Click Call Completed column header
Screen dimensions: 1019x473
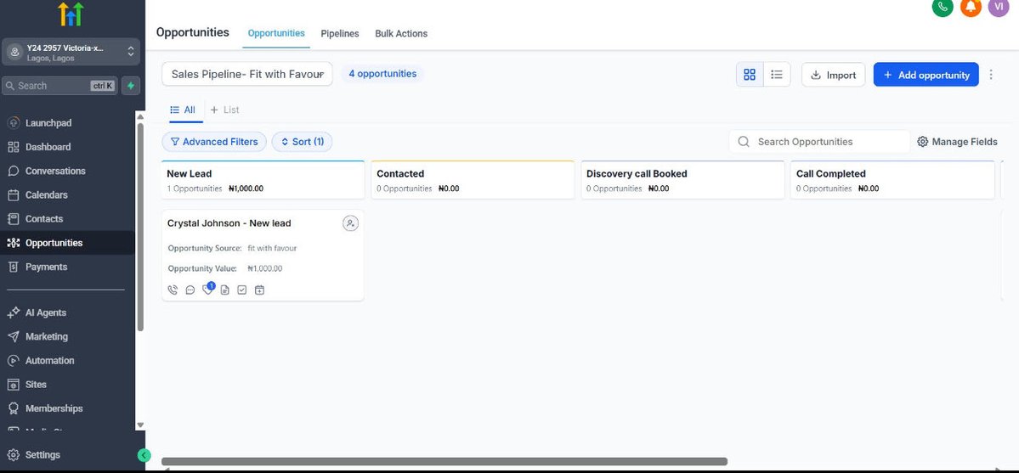point(892,180)
